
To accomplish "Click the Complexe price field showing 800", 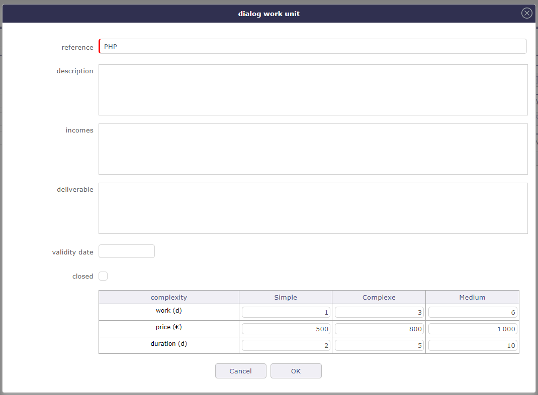I will 379,329.
